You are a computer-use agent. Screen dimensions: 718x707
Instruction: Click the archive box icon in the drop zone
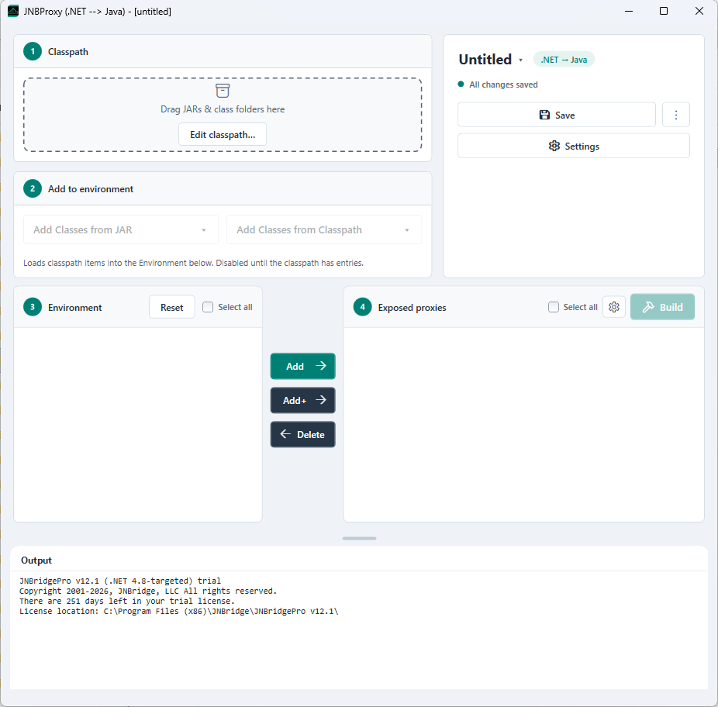(223, 90)
